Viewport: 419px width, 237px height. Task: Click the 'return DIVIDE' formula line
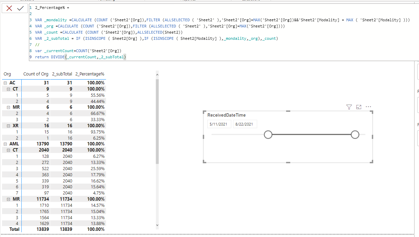coord(81,57)
